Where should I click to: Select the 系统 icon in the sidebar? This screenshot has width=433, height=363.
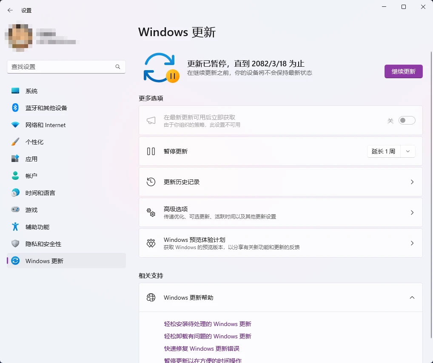[x=15, y=91]
